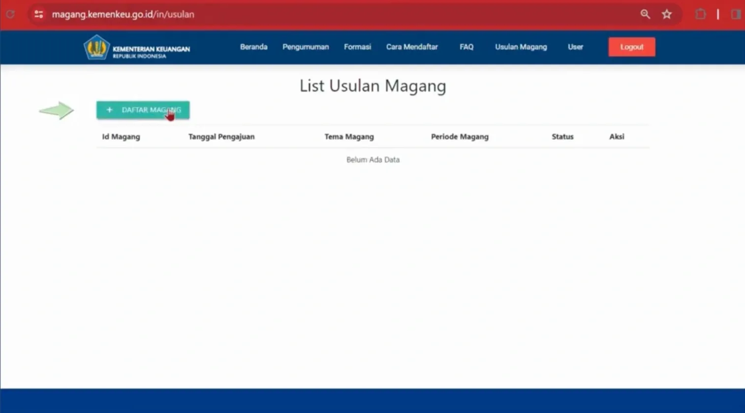Click the Belum Ada Data message
The image size is (745, 413).
pos(373,160)
